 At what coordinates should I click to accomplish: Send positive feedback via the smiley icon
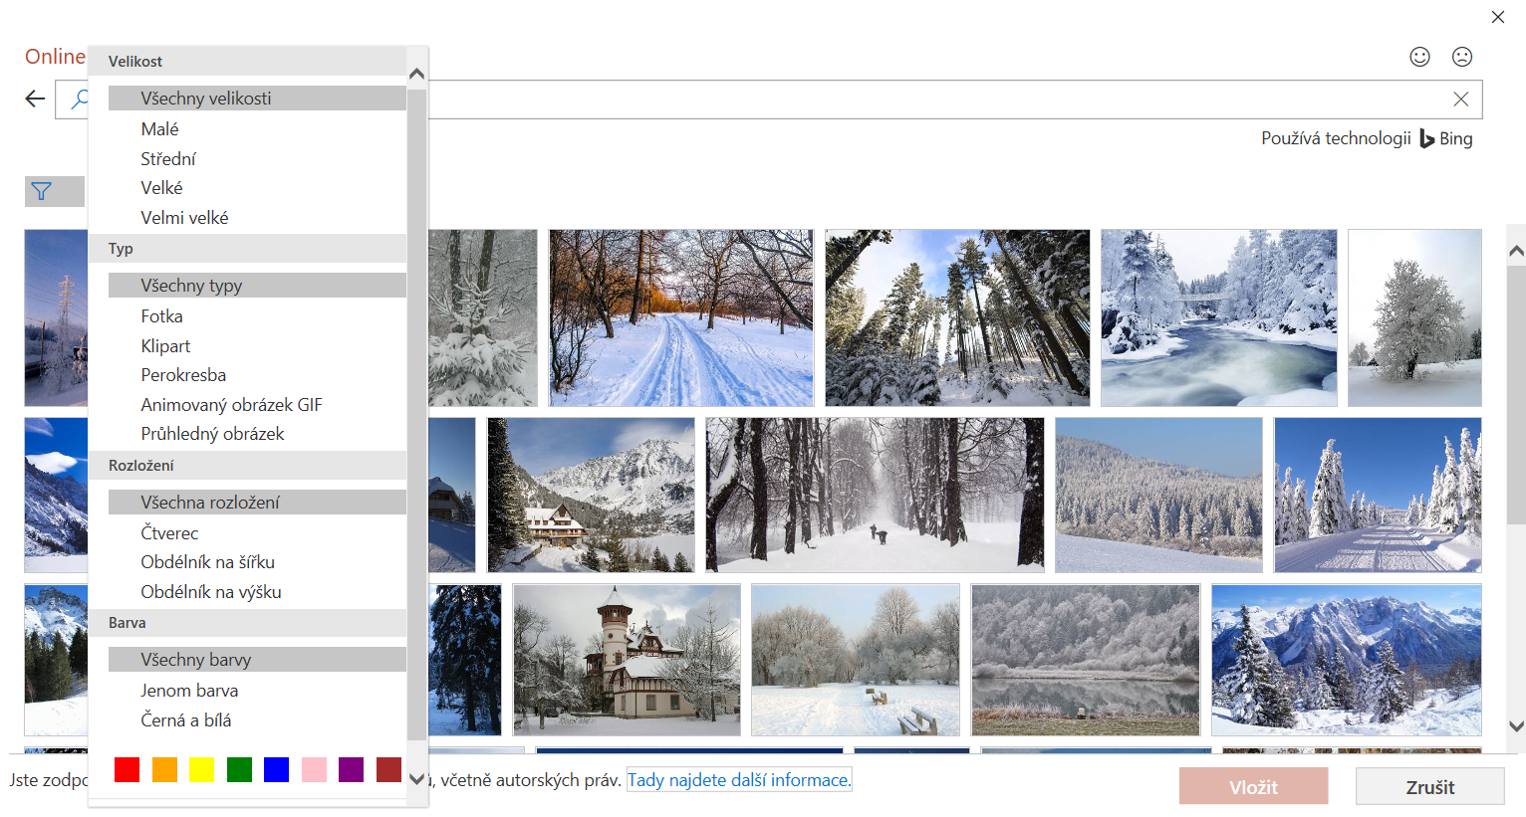coord(1419,57)
